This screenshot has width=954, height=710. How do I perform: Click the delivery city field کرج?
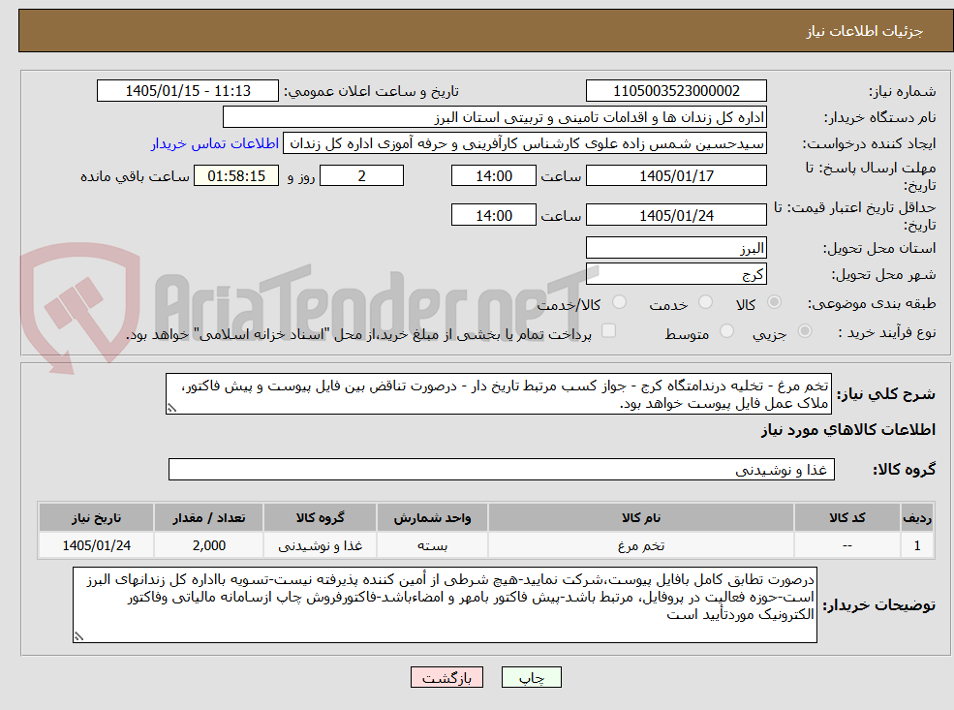(x=676, y=274)
